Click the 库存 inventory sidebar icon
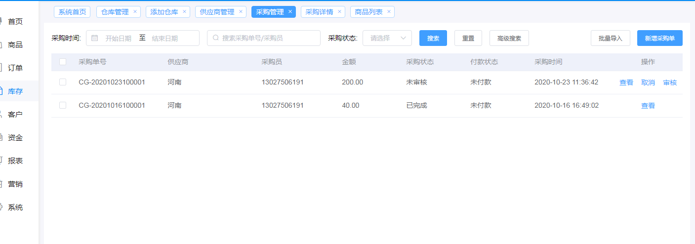Image resolution: width=695 pixels, height=244 pixels. [2, 91]
